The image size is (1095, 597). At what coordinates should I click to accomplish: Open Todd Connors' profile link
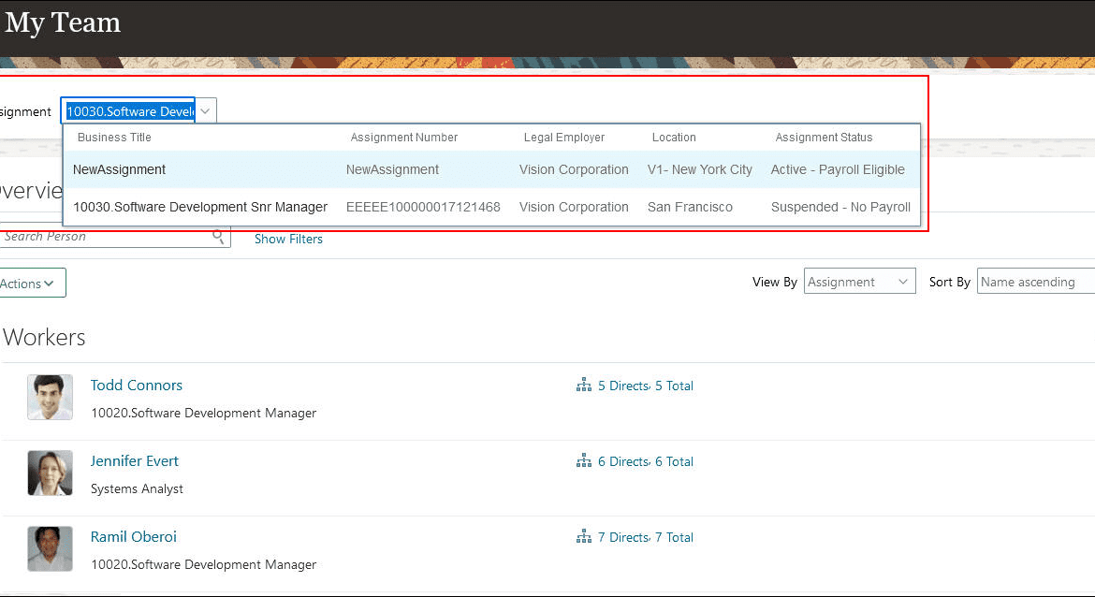(136, 385)
